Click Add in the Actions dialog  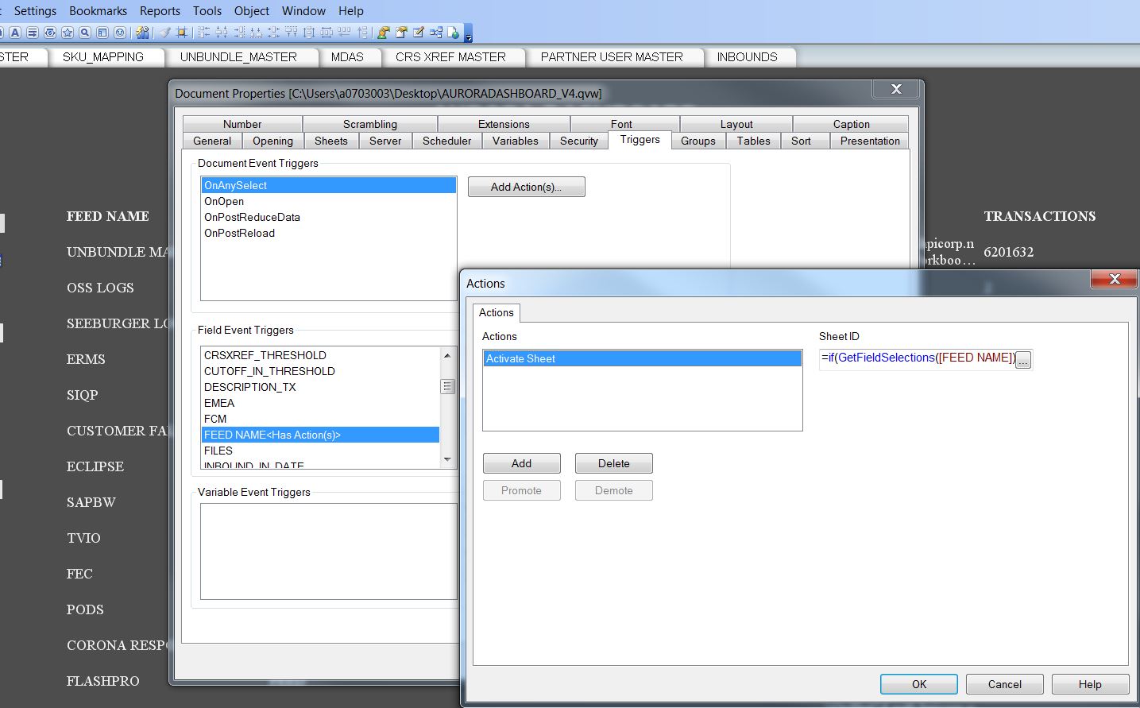pos(521,463)
